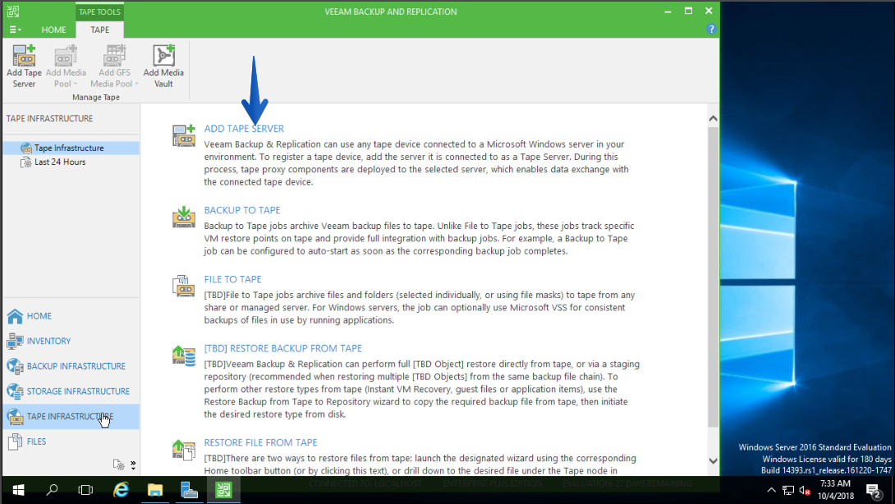Click the Add Media Vault ribbon button
The height and width of the screenshot is (504, 895).
tap(163, 66)
